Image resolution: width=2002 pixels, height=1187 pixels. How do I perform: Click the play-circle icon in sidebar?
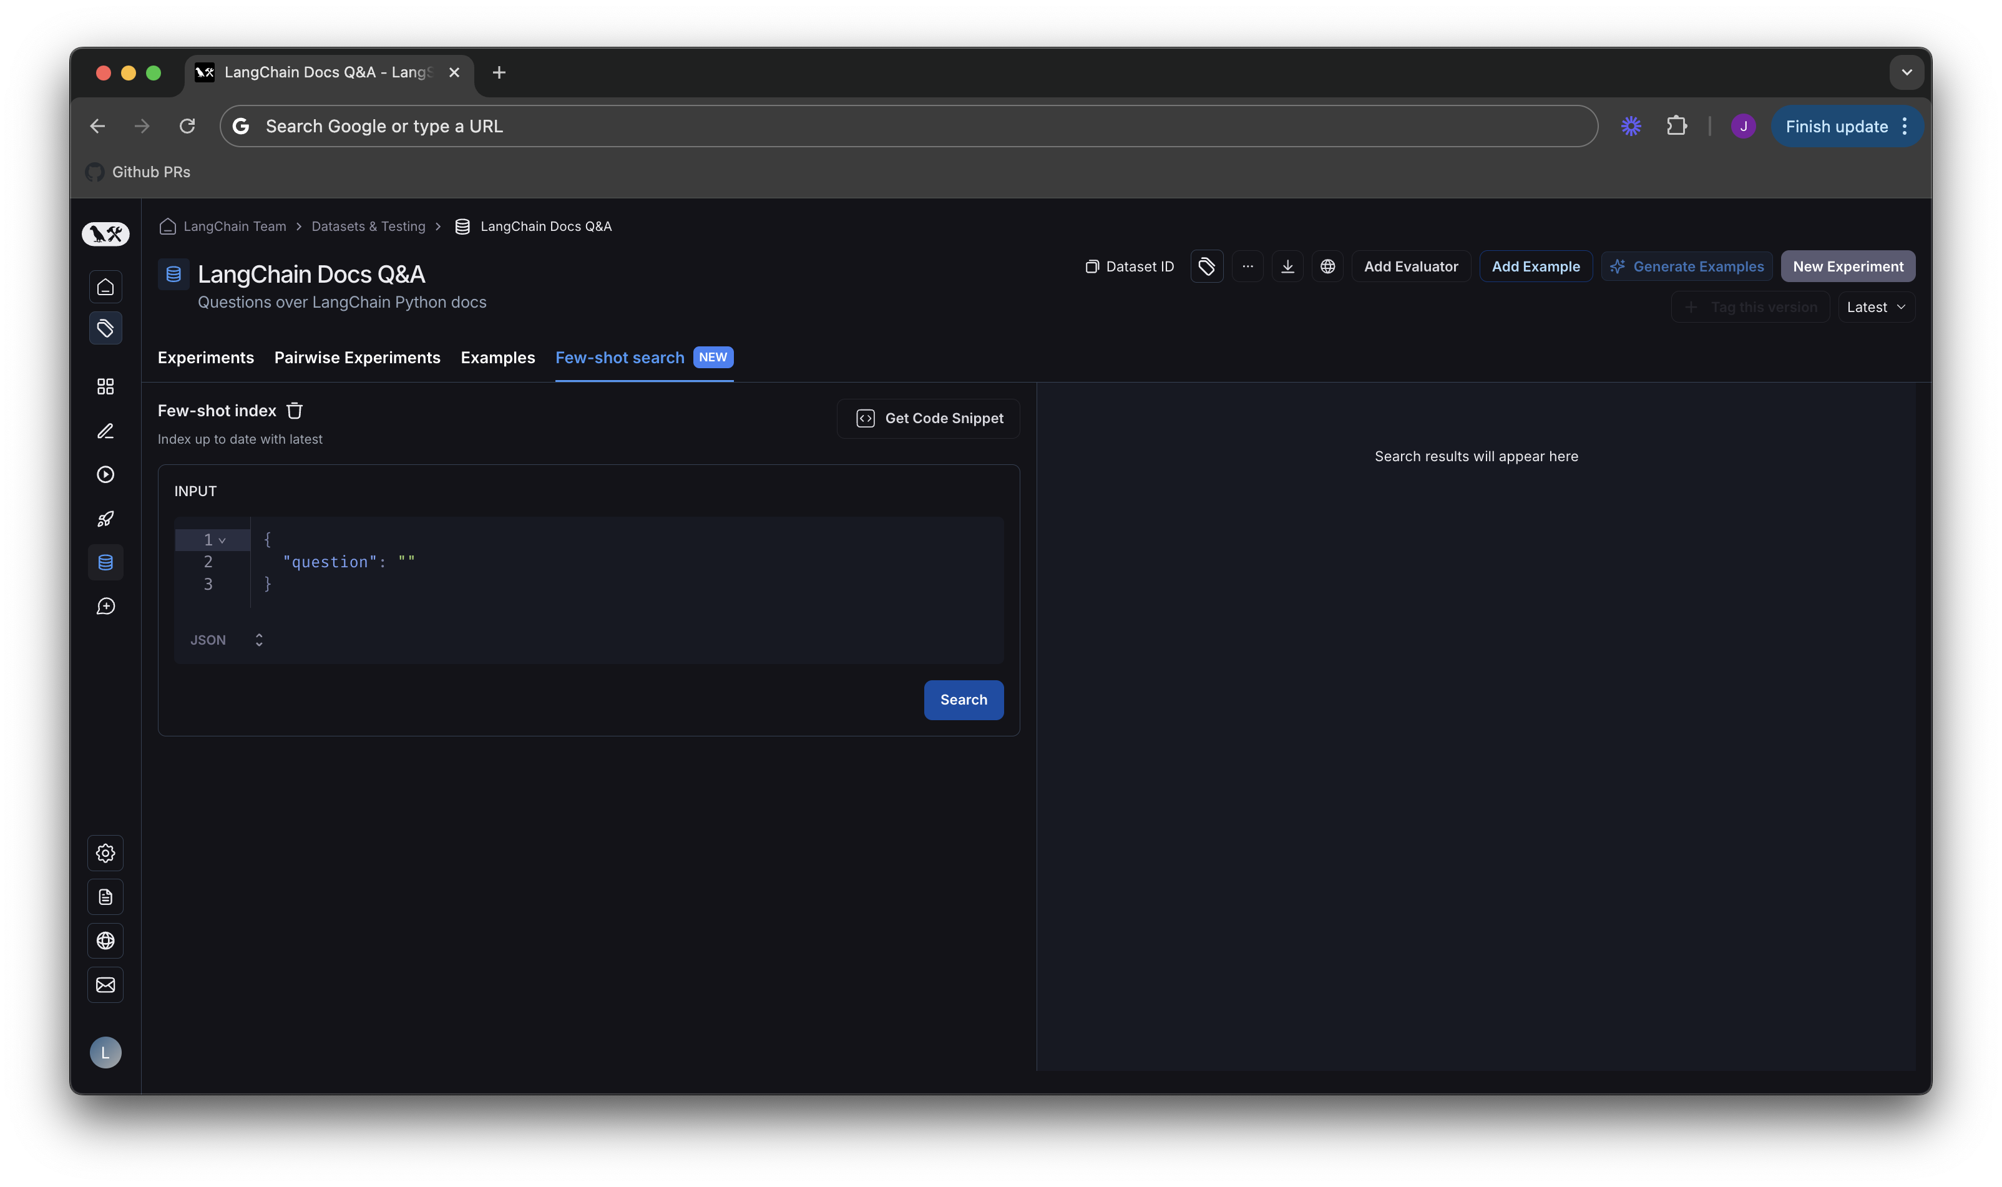(105, 474)
